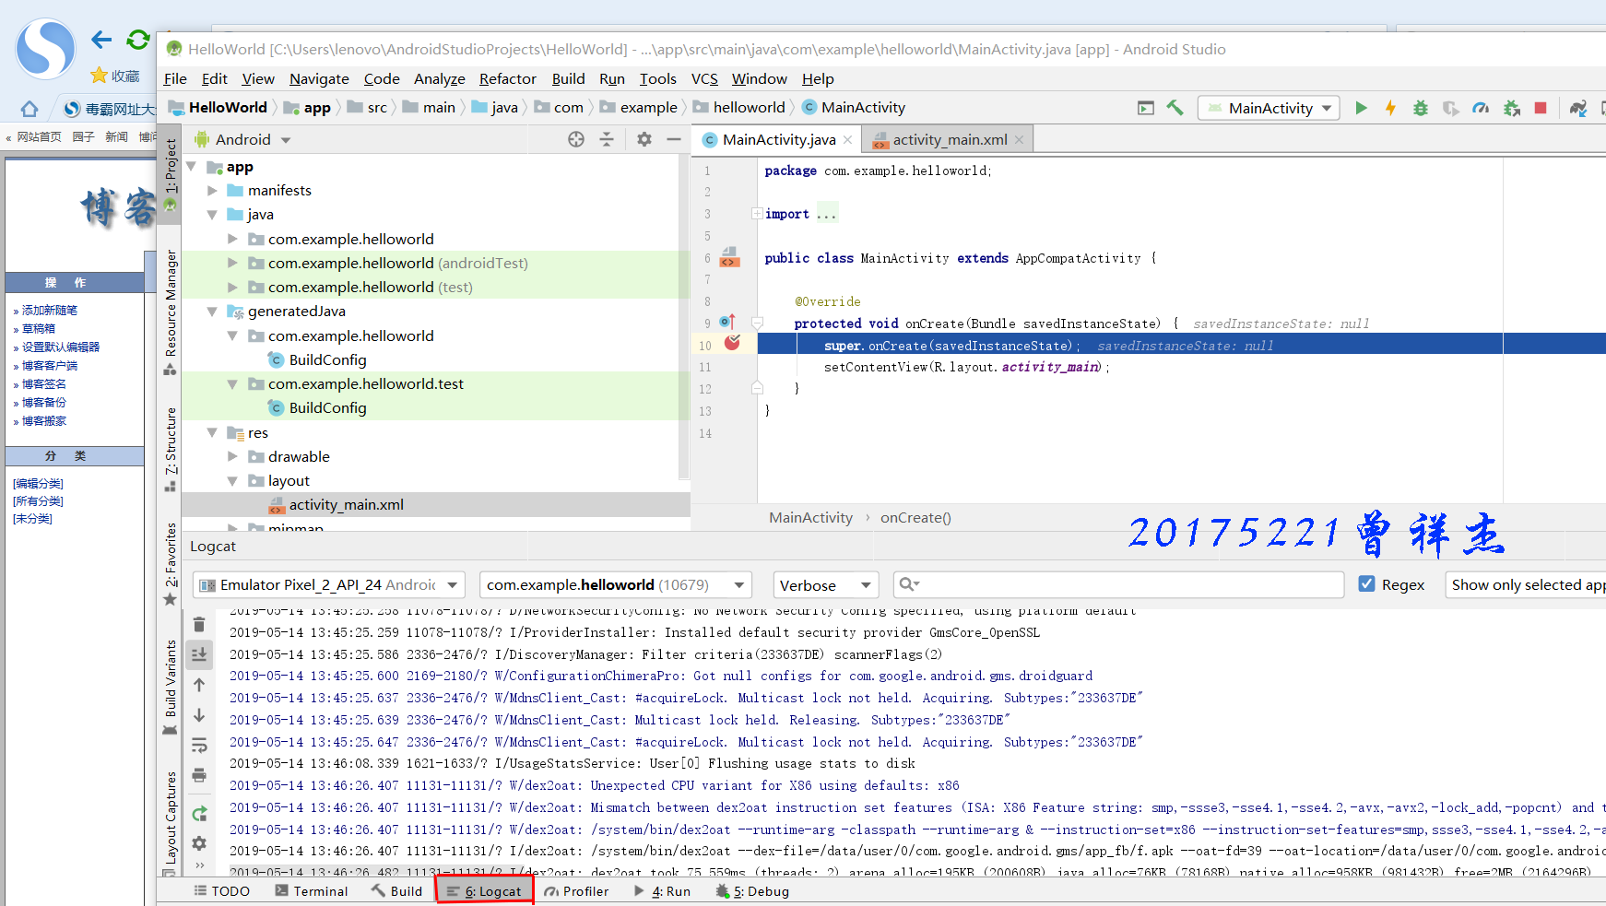Viewport: 1606px width, 906px height.
Task: Click the logcat Up arrow icon
Action: tap(199, 685)
